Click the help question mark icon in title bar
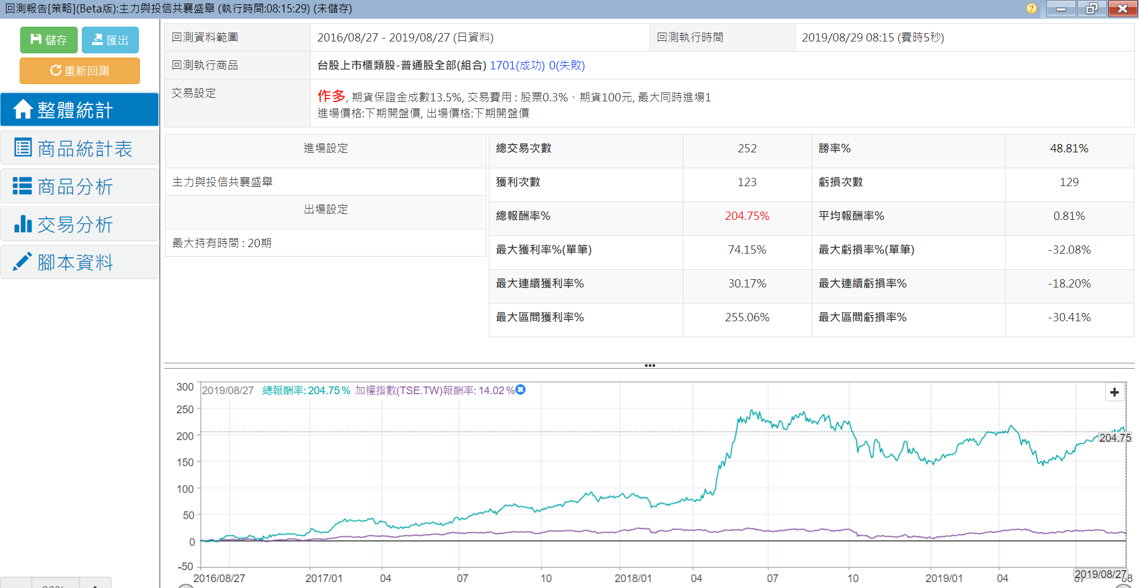The width and height of the screenshot is (1139, 588). coord(1032,8)
